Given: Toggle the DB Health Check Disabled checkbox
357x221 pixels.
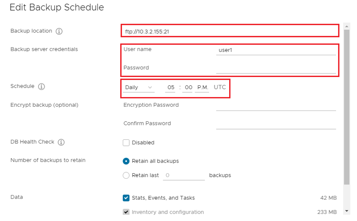Looking at the screenshot, I should [x=126, y=143].
